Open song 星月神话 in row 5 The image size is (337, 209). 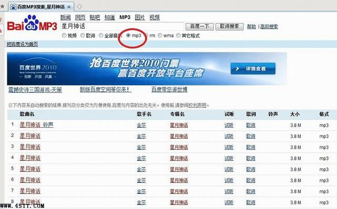click(x=30, y=169)
